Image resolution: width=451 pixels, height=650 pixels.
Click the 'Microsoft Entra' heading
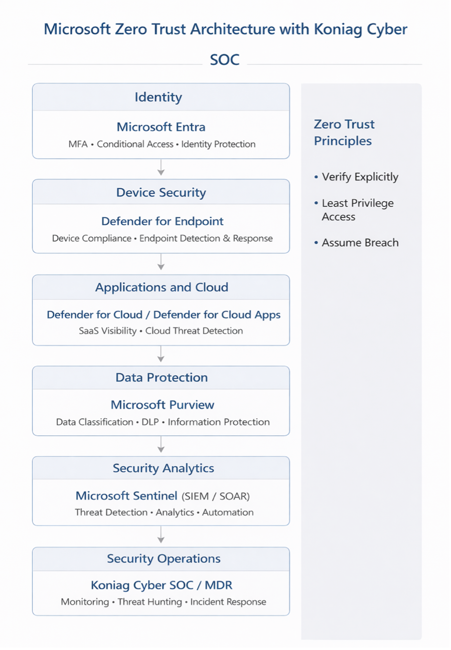click(x=161, y=127)
